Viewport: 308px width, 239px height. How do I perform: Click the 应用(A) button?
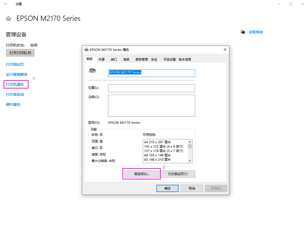(216, 188)
